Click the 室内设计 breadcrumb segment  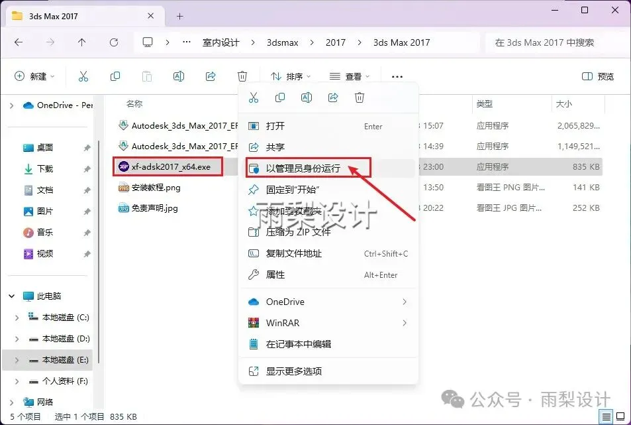click(x=221, y=42)
